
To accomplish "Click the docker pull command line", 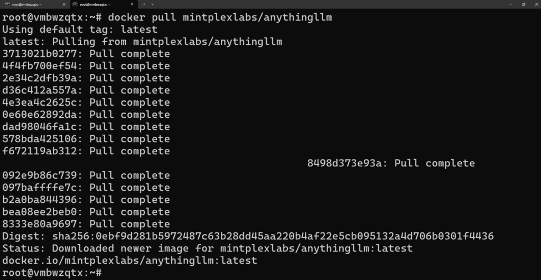I will pos(167,17).
